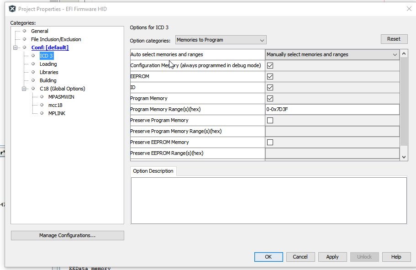Viewport: 416px width, 270px height.
Task: Select the mcc18 tree item
Action: pyautogui.click(x=55, y=105)
